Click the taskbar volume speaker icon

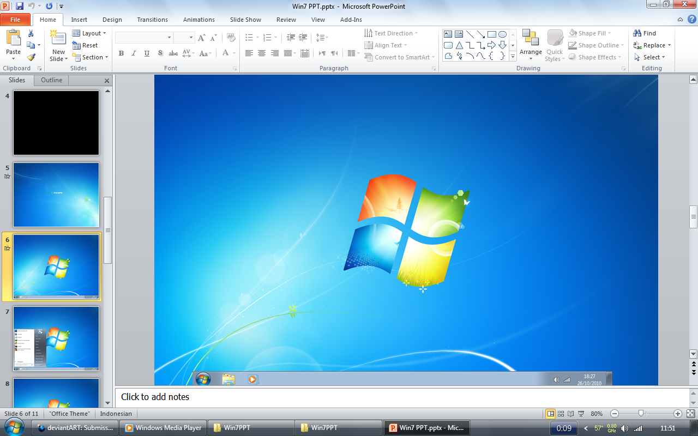(624, 428)
